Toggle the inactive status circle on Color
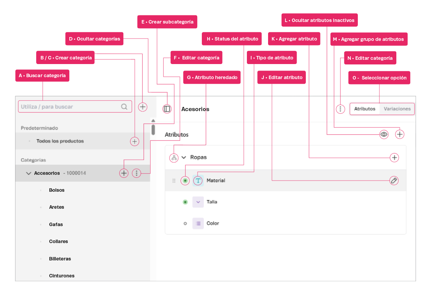This screenshot has width=431, height=294. (x=185, y=223)
